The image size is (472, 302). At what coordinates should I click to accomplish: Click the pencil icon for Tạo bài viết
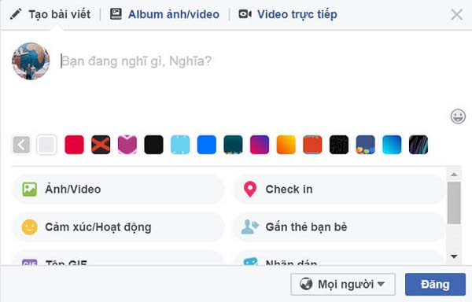(16, 14)
